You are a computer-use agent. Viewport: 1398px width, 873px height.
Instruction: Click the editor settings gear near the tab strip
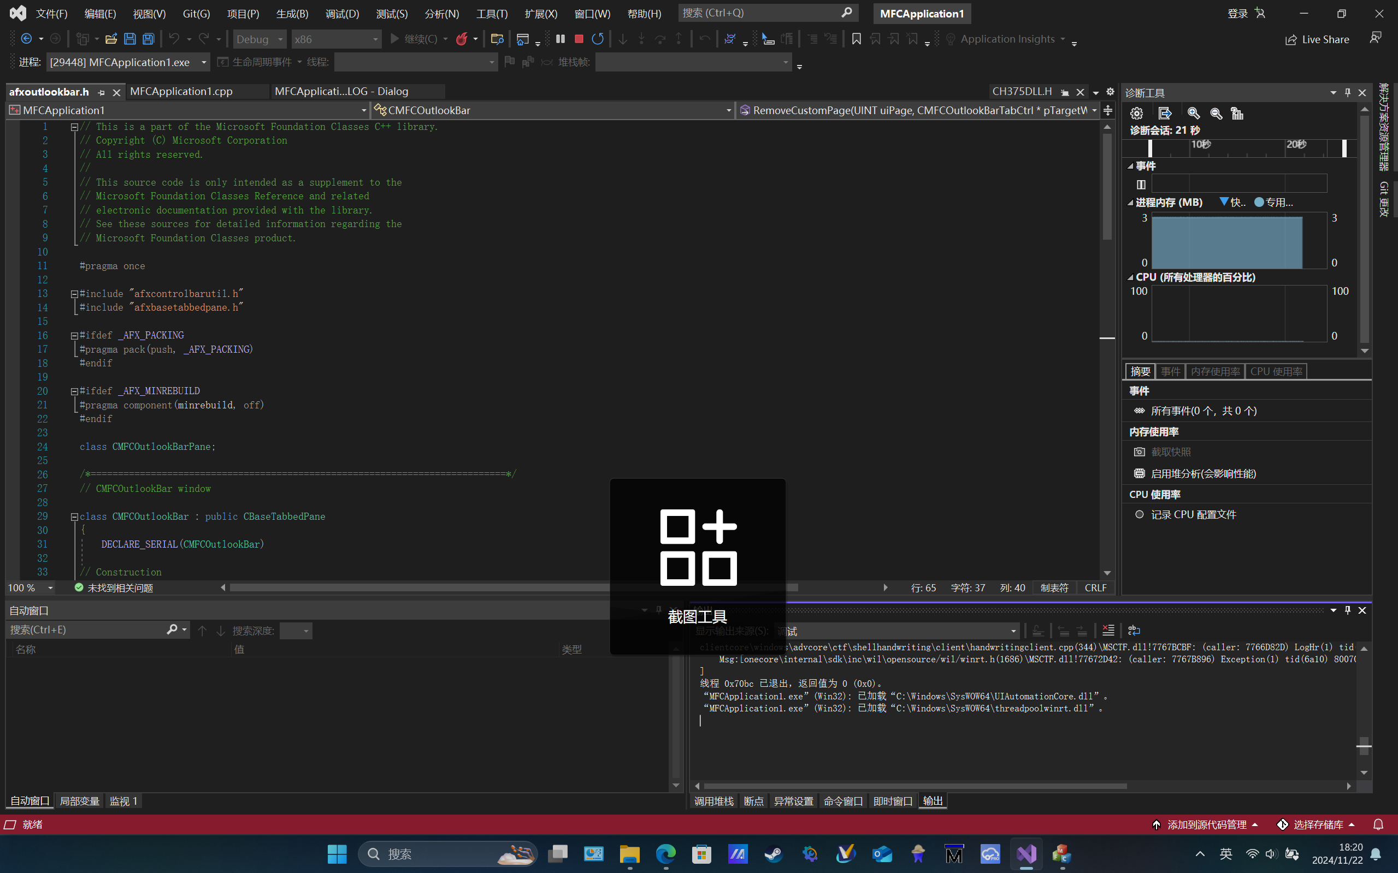coord(1110,91)
